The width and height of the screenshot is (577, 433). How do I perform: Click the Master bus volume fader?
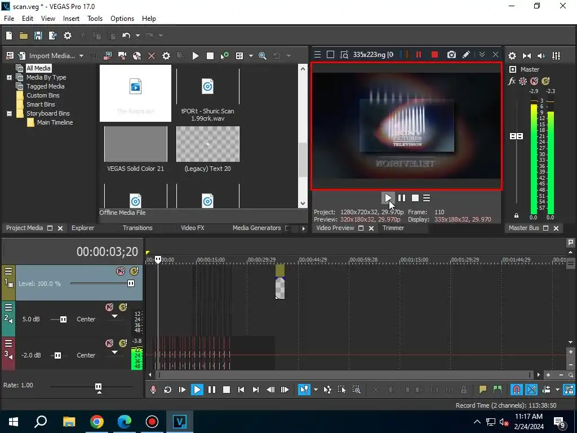pos(516,136)
